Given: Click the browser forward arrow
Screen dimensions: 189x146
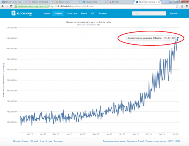Looking at the screenshot, I should tap(7, 6).
